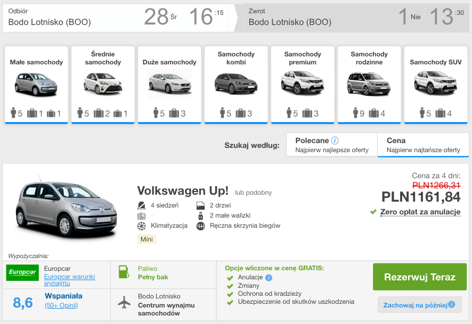Image resolution: width=472 pixels, height=324 pixels.
Task: Click the manual gearbox icon
Action: click(x=201, y=226)
